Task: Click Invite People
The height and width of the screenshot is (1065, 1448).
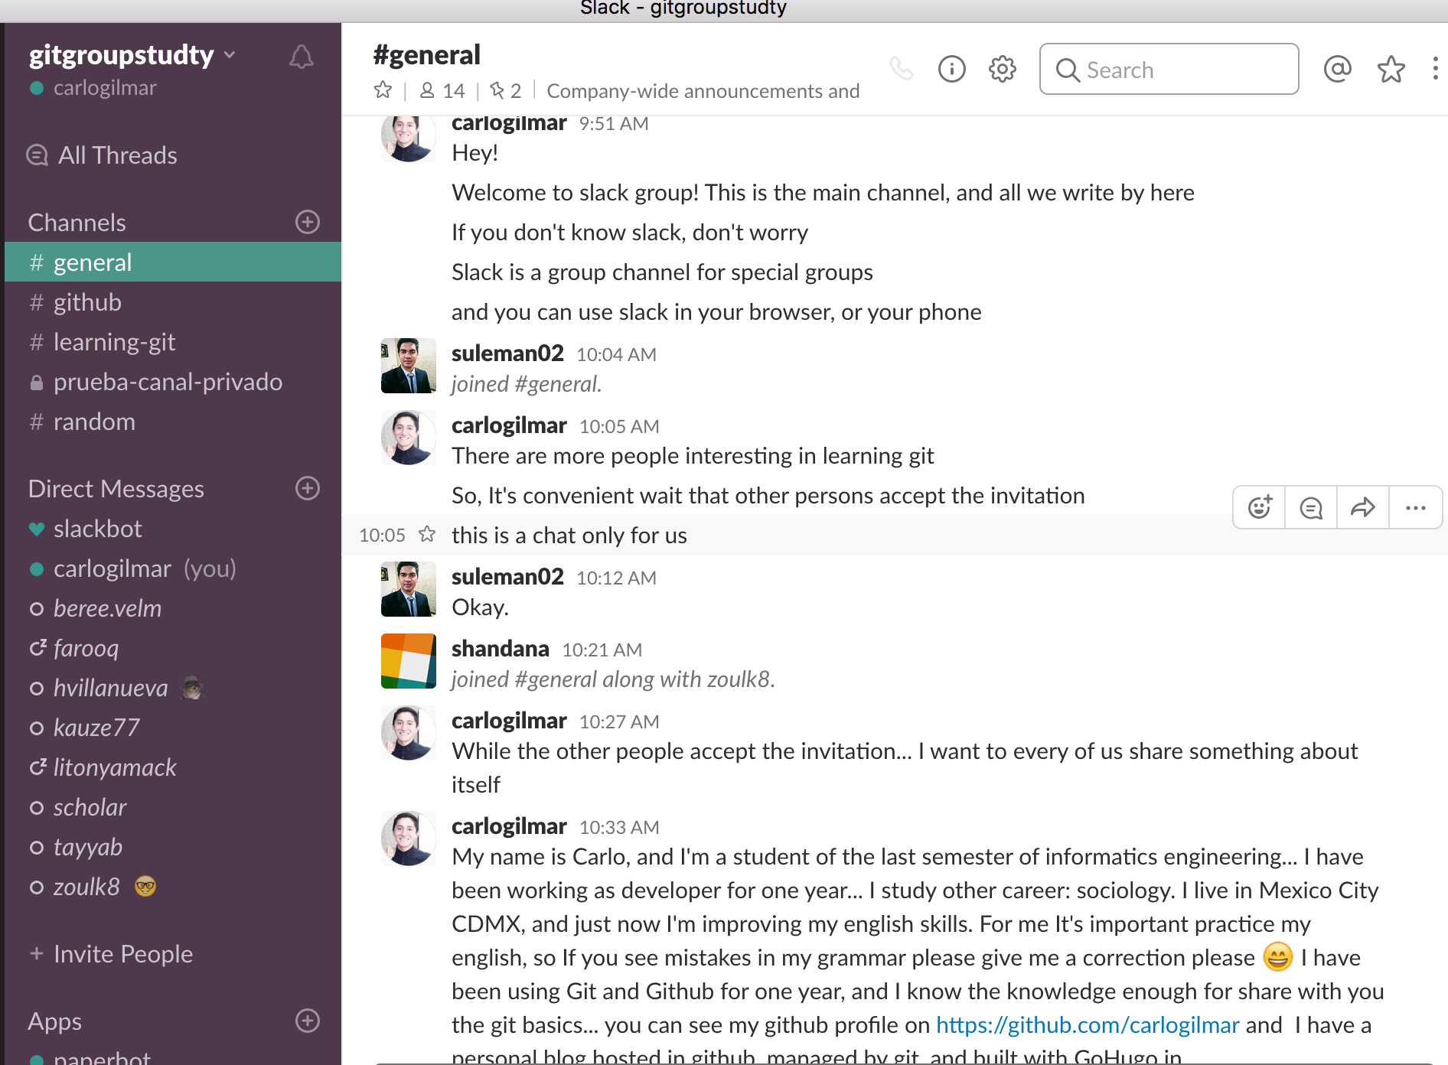Action: pos(111,954)
